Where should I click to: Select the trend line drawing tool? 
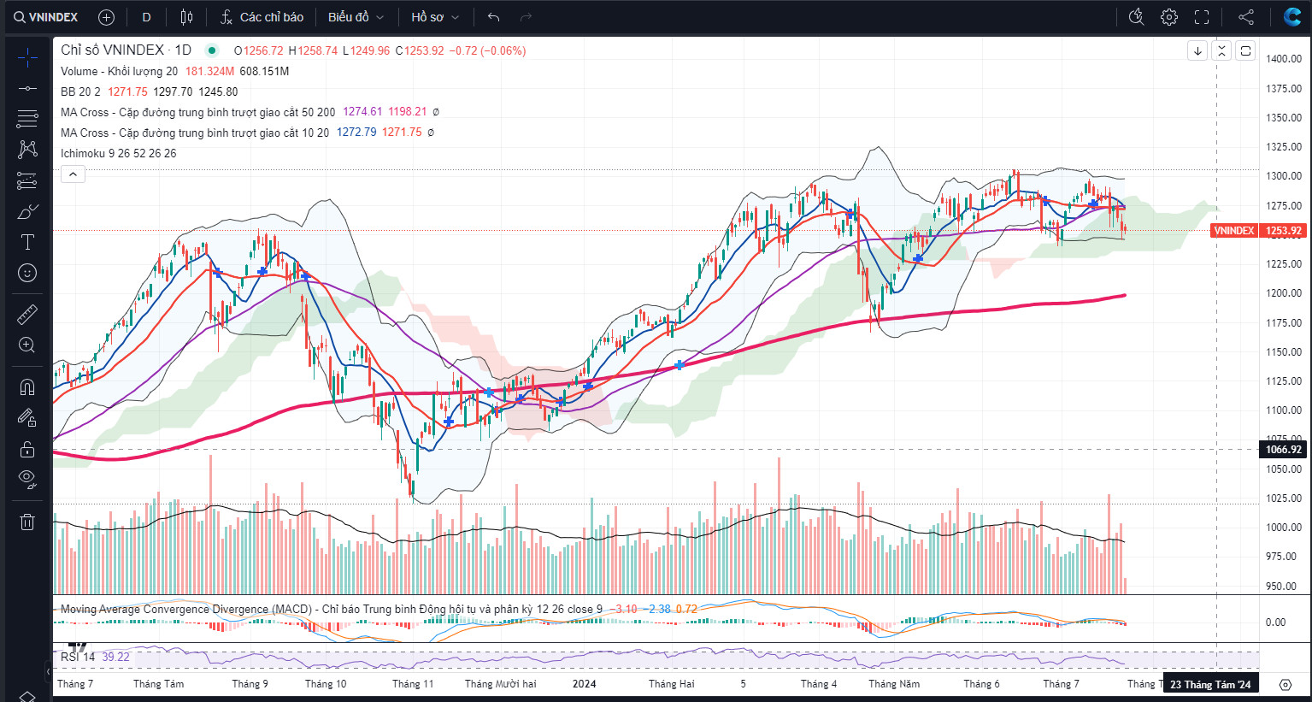tap(27, 88)
